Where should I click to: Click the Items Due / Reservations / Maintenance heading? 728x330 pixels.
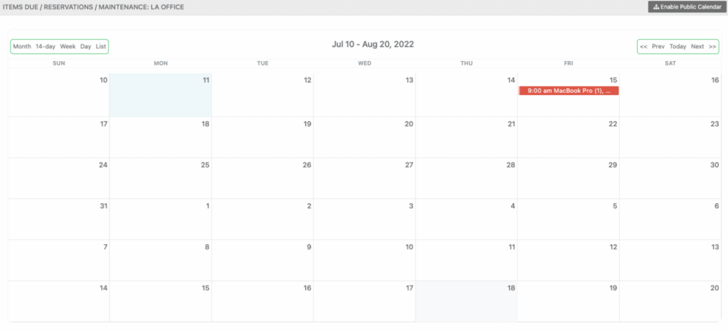point(93,7)
